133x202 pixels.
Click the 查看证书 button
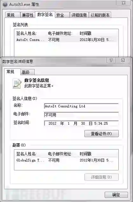coord(102,134)
